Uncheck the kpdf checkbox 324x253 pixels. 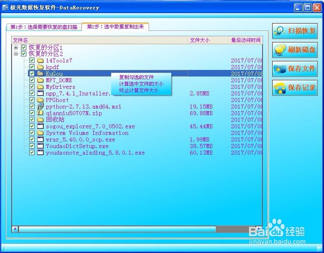32,67
